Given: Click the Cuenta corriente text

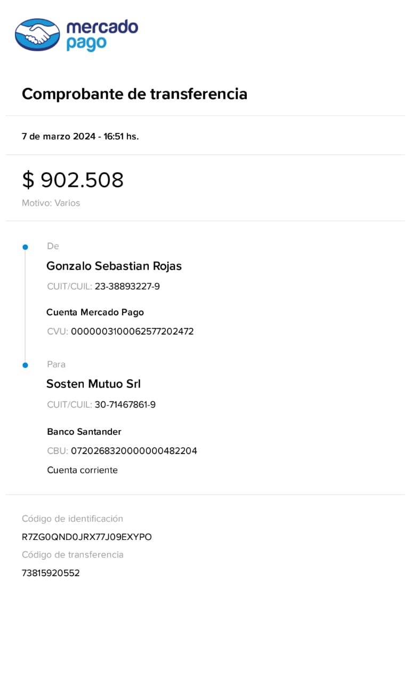Looking at the screenshot, I should coord(82,470).
